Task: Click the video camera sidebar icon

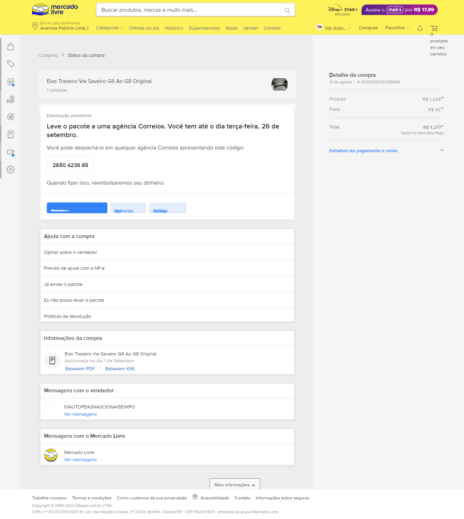Action: (x=11, y=152)
